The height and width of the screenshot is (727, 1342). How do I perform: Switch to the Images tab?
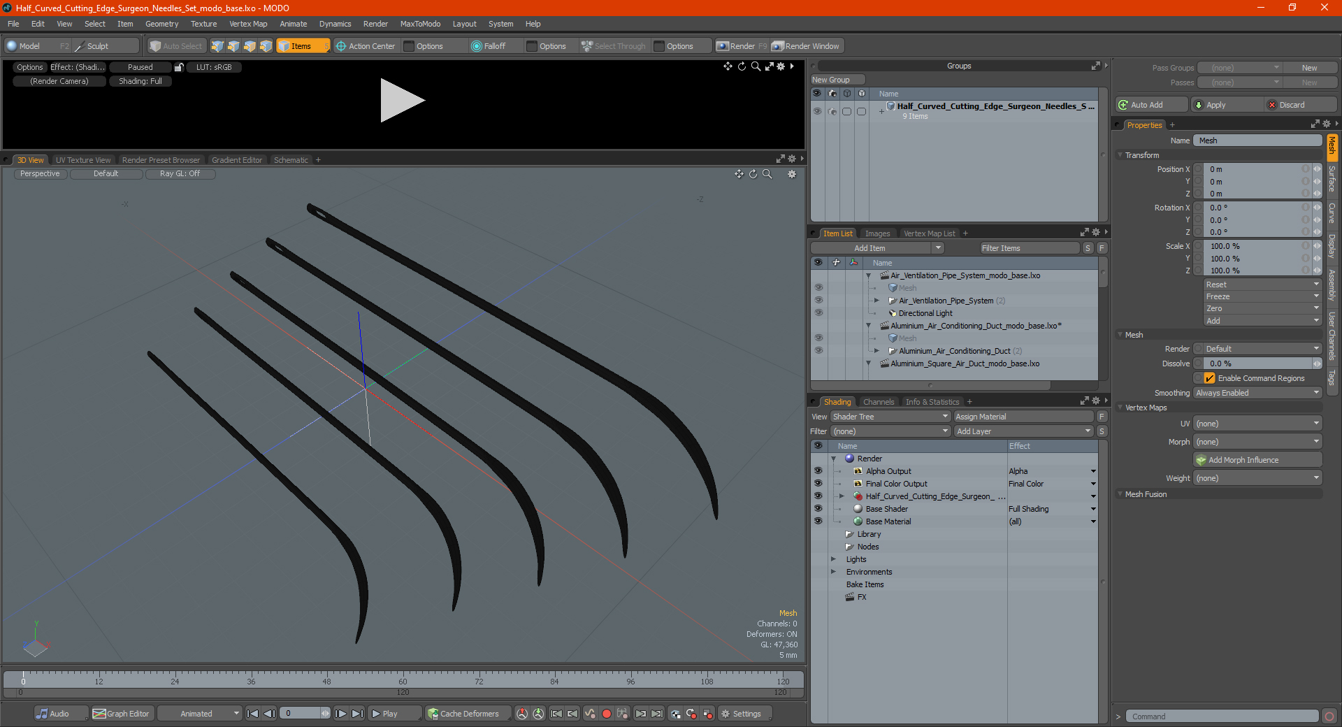click(877, 233)
